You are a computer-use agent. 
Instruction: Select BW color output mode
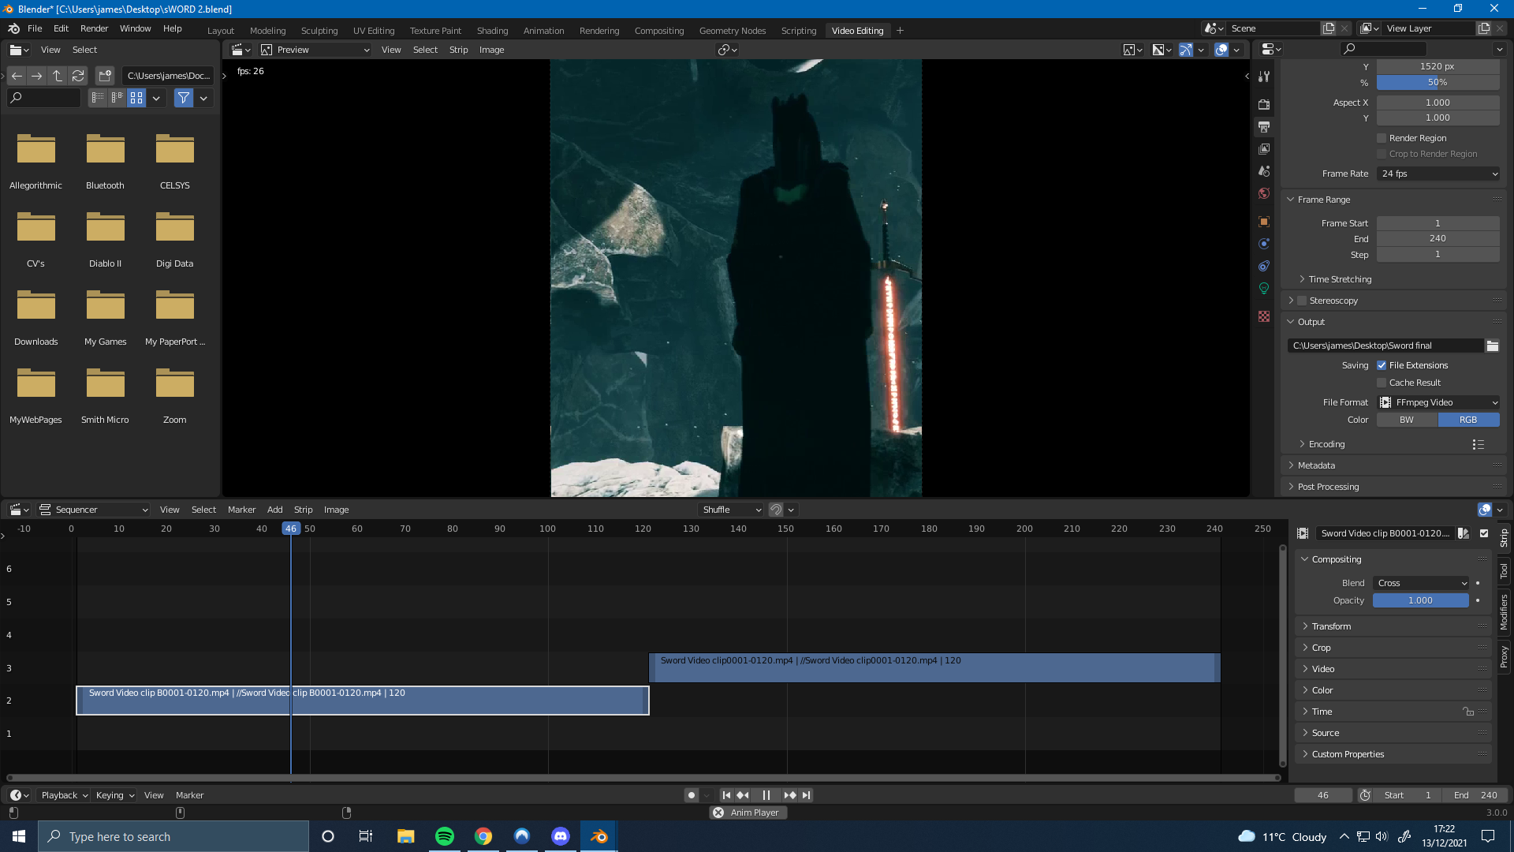[x=1407, y=420]
